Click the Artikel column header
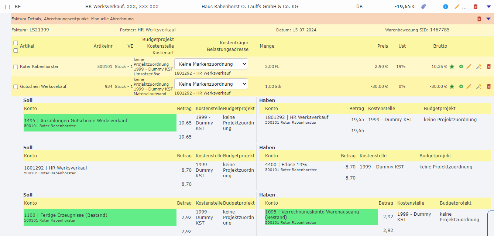 pos(27,46)
